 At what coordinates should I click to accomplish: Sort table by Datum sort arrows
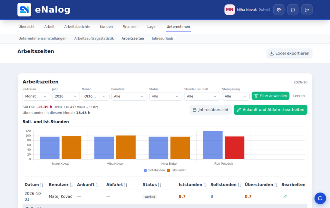click(42, 185)
